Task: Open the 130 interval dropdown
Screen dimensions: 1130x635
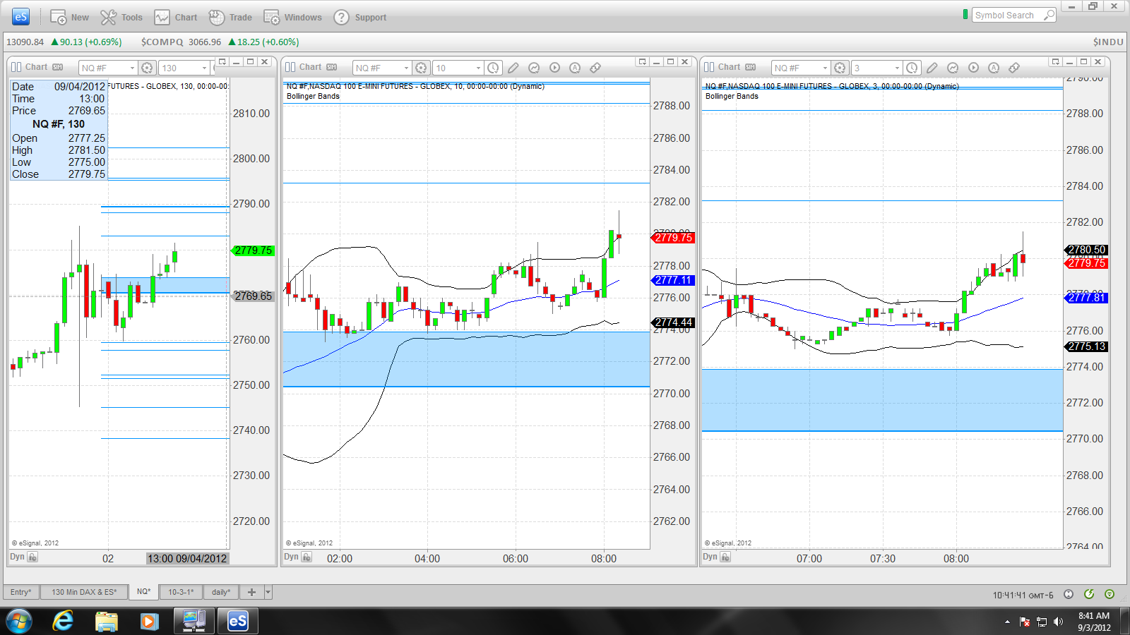Action: coord(204,68)
